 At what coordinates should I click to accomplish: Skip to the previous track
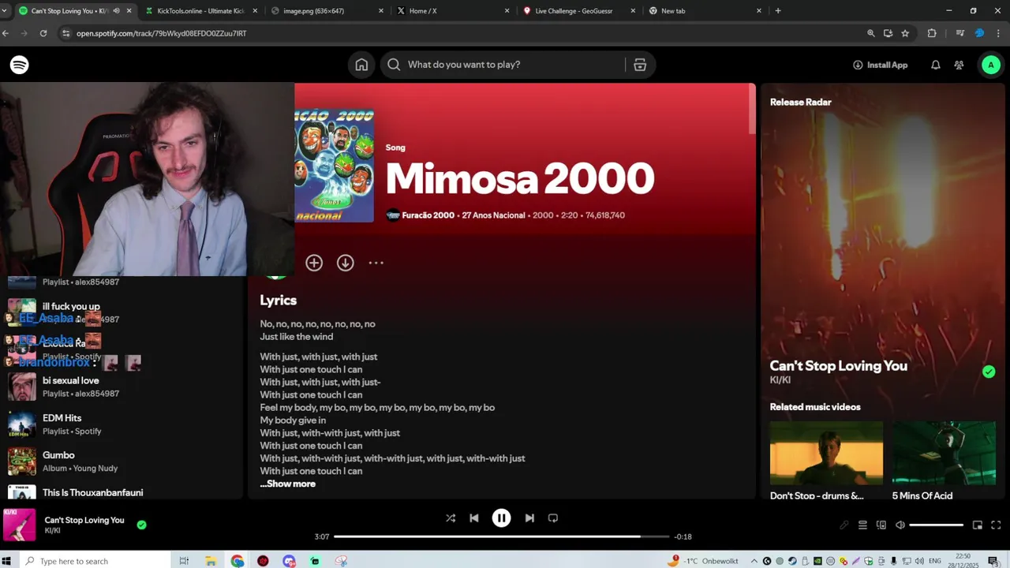(474, 518)
